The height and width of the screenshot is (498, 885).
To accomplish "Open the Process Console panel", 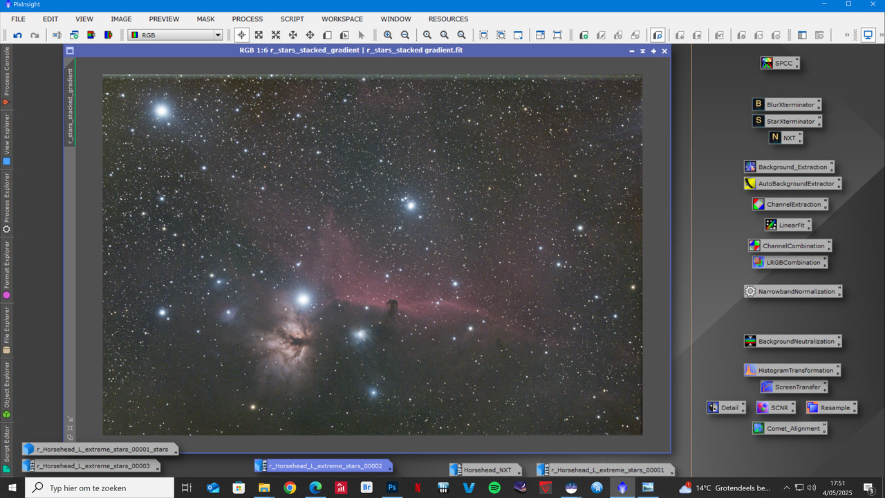I will [x=6, y=76].
